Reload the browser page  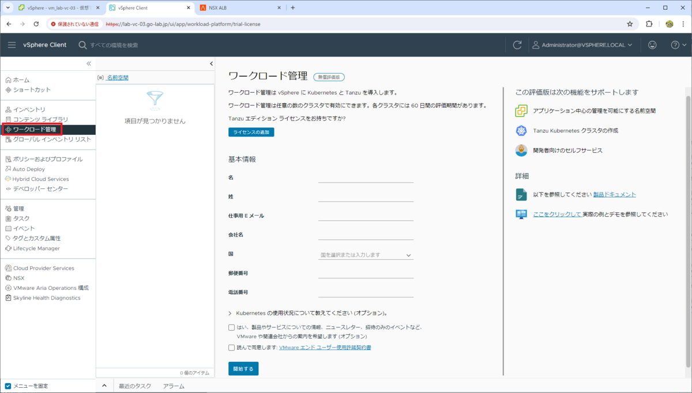point(36,24)
